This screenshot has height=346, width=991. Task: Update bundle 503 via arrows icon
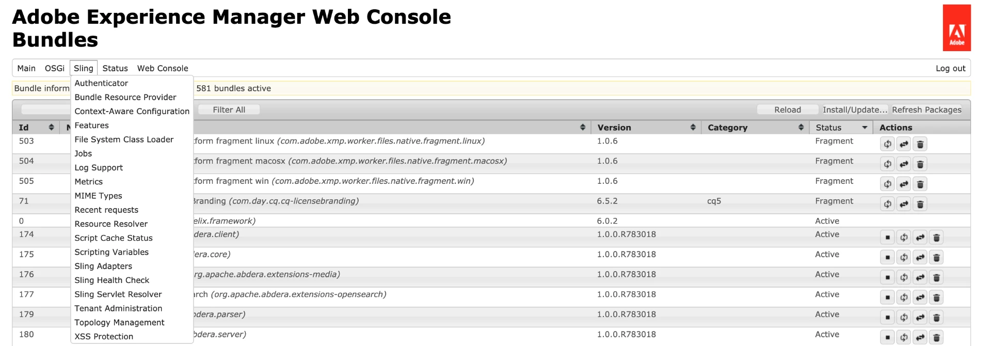point(904,144)
